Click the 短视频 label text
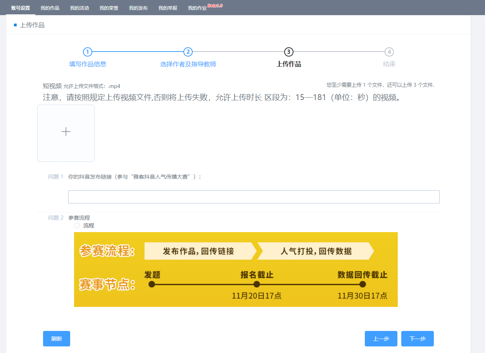This screenshot has height=353, width=485. pyautogui.click(x=52, y=86)
